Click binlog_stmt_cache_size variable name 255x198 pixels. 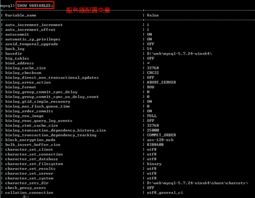pos(32,126)
